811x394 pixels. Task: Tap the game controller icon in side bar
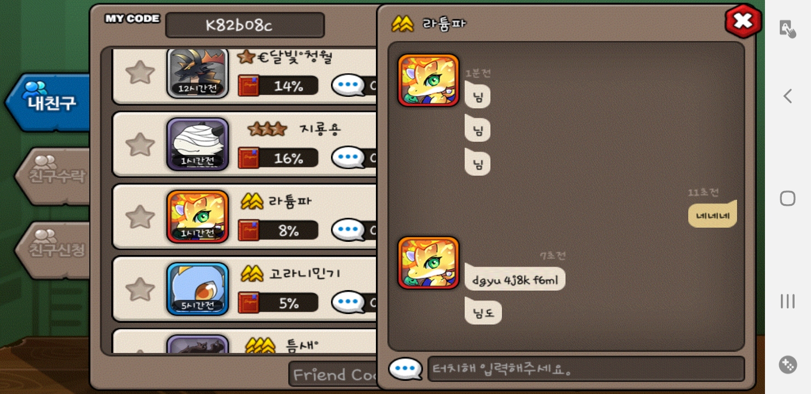787,364
